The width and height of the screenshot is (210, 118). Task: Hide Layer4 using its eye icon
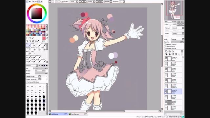pyautogui.click(x=166, y=69)
